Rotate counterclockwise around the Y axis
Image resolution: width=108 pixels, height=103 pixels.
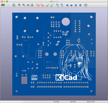pyautogui.click(x=52, y=5)
